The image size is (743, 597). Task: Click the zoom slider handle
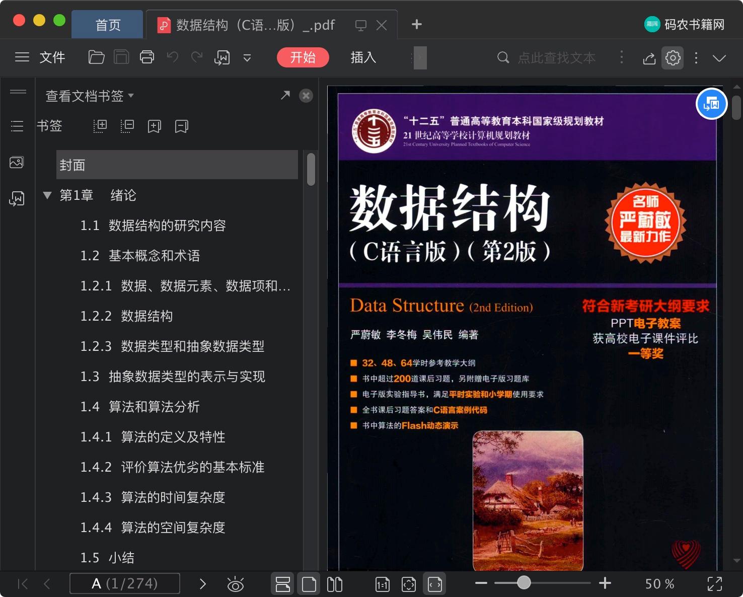point(524,583)
